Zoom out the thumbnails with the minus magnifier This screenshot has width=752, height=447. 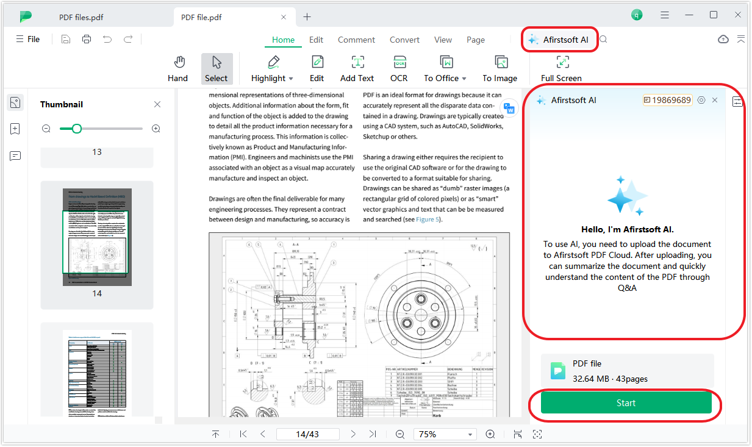(46, 129)
